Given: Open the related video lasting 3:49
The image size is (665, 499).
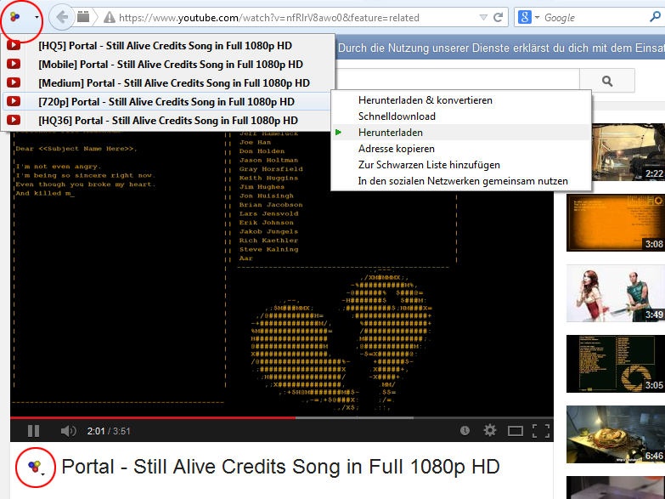Looking at the screenshot, I should 616,293.
